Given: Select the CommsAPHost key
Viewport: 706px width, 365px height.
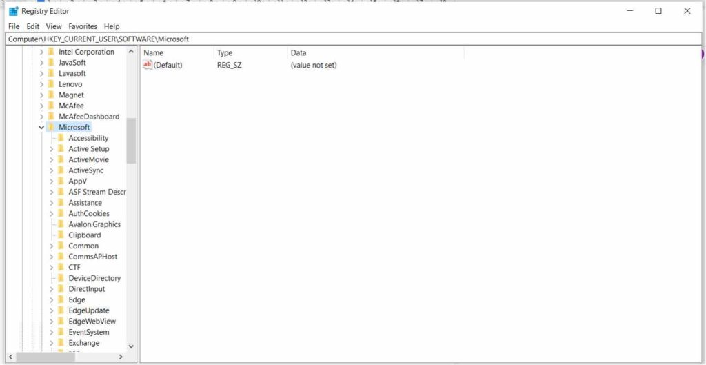Looking at the screenshot, I should tap(93, 257).
